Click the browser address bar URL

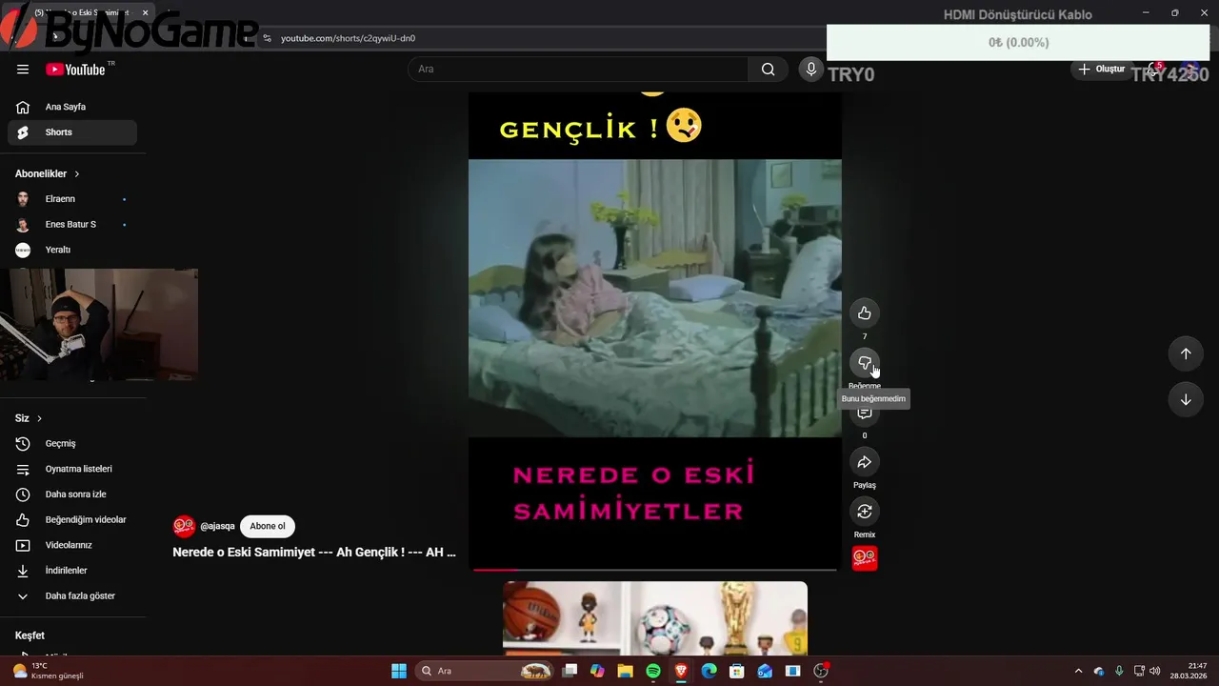348,38
